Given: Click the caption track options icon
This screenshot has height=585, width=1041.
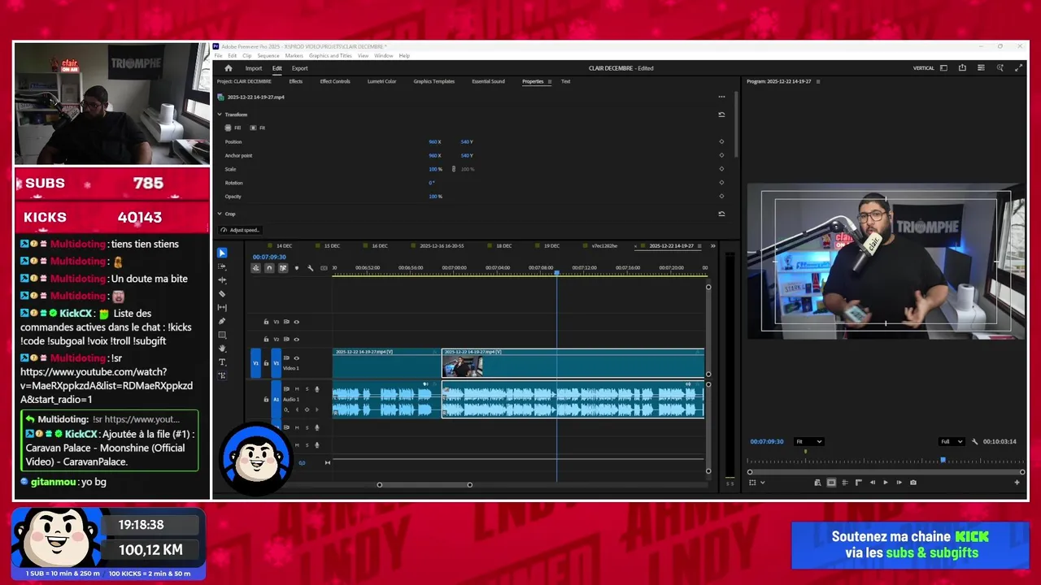Looking at the screenshot, I should pos(324,268).
